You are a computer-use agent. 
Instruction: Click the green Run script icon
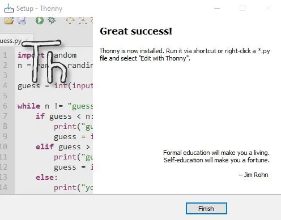point(40,20)
